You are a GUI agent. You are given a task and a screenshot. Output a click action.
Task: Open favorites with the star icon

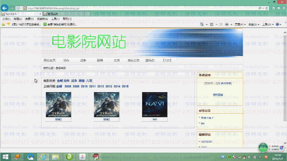click(279, 8)
